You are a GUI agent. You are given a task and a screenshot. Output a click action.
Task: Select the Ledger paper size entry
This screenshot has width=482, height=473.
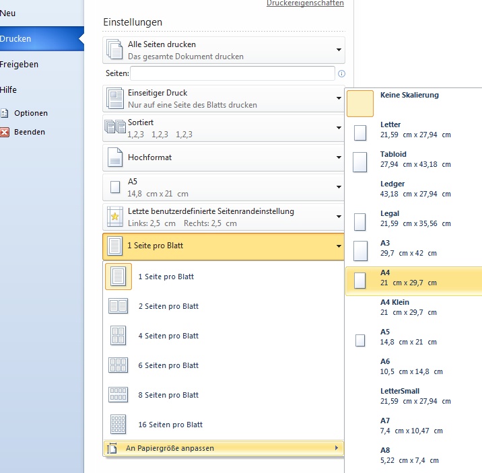tap(414, 189)
